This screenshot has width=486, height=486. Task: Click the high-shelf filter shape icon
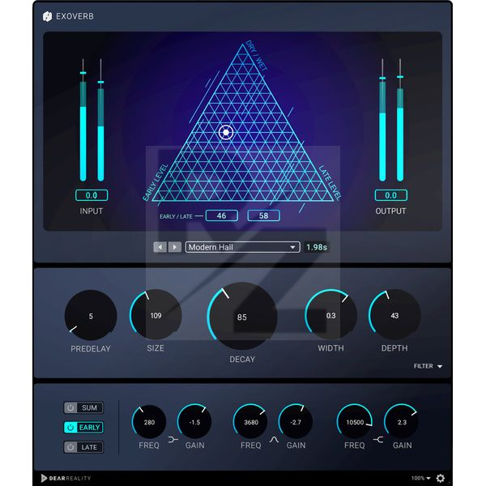pyautogui.click(x=378, y=440)
